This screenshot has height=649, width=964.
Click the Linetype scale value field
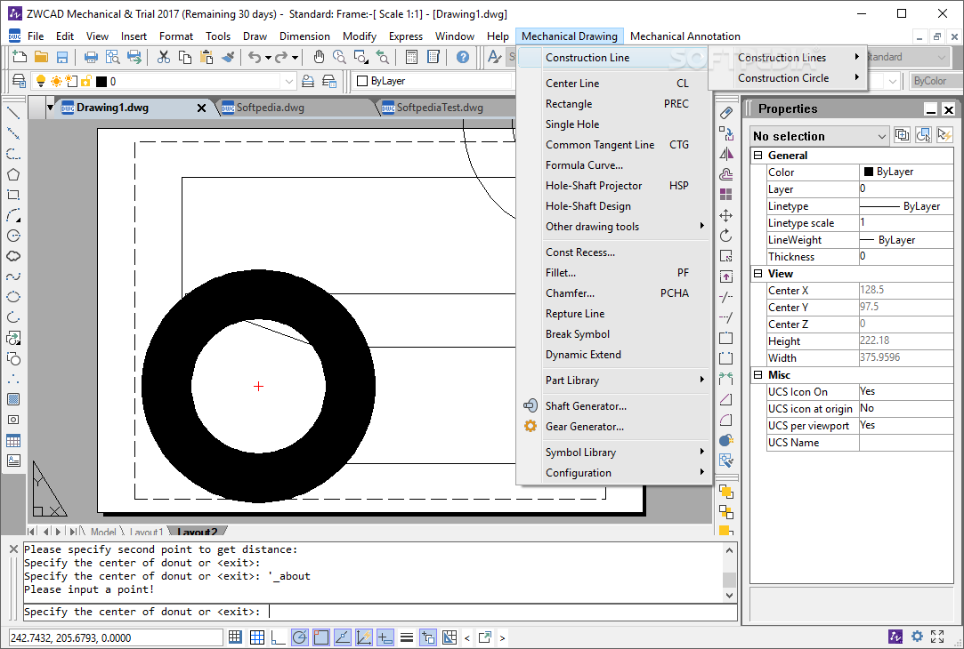pyautogui.click(x=905, y=222)
